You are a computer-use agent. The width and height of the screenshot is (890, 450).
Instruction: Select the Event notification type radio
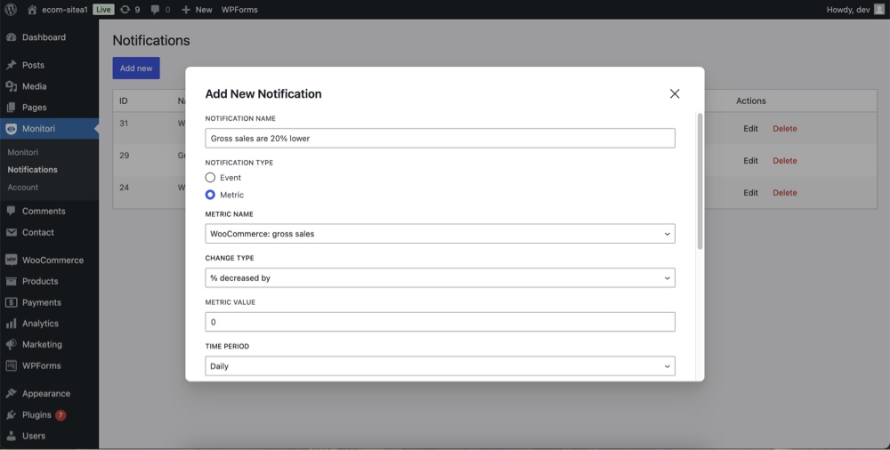click(x=210, y=178)
